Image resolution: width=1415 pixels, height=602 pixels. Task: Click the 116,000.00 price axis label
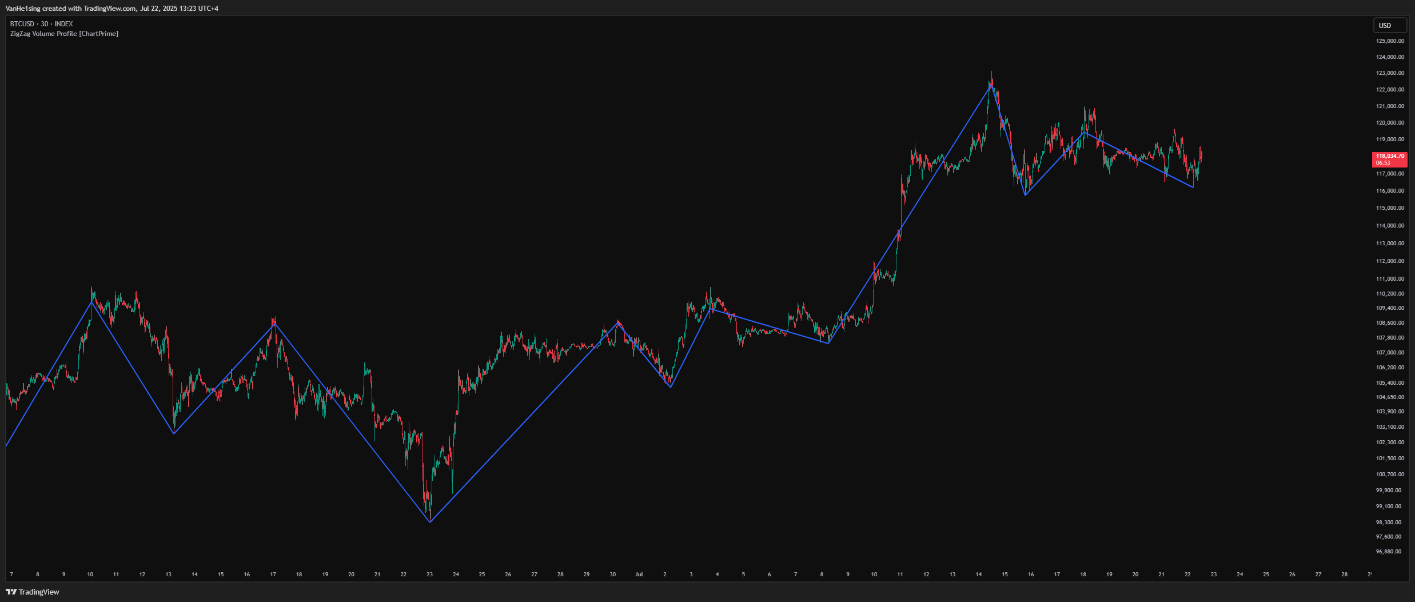pyautogui.click(x=1390, y=191)
